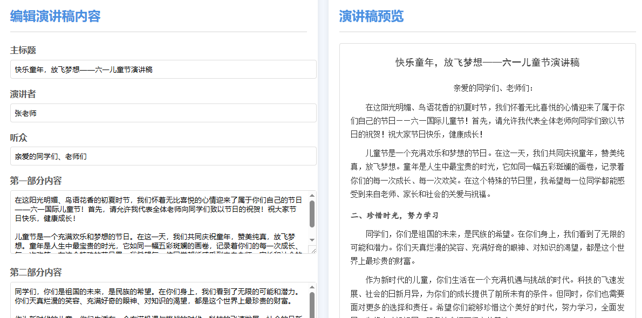Click the 演讲稿预览 panel heading

click(371, 16)
